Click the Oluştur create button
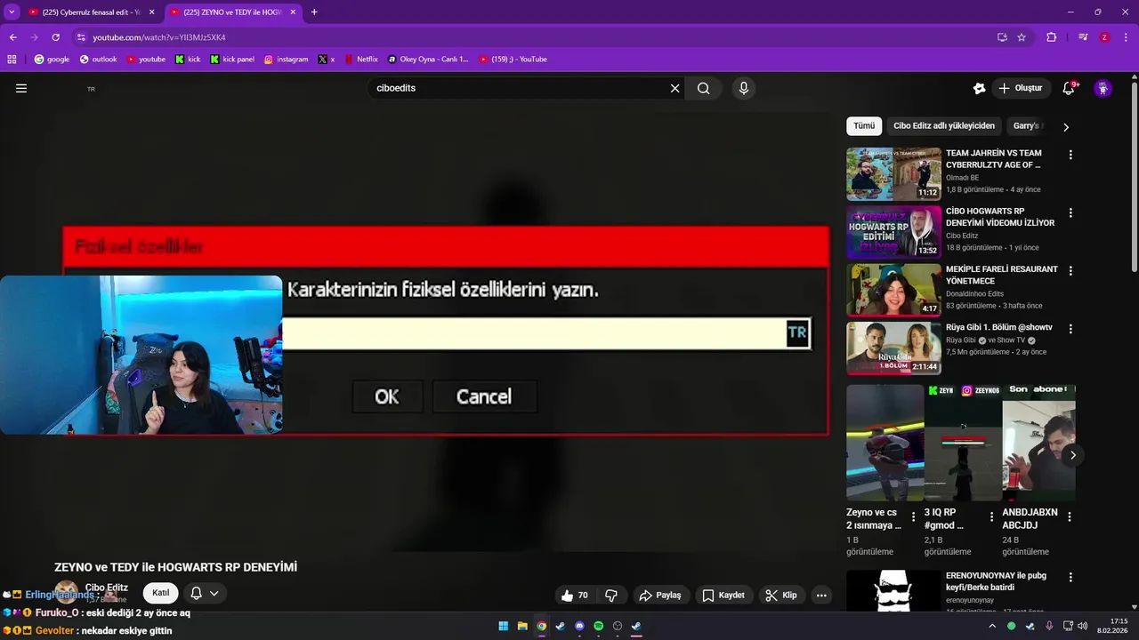Viewport: 1139px width, 640px height. [1022, 88]
